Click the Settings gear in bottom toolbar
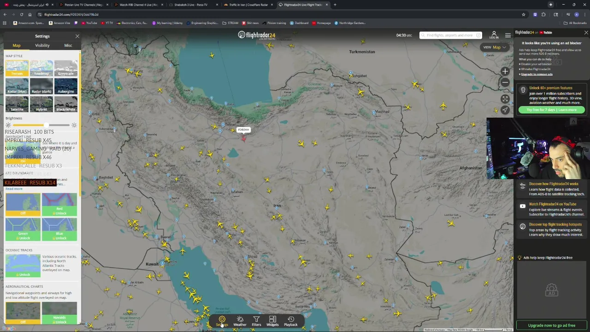 (x=222, y=321)
